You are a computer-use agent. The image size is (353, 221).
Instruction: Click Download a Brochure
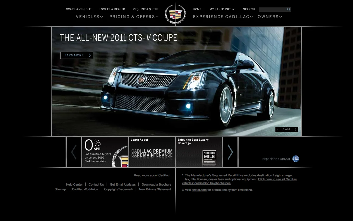point(156,184)
